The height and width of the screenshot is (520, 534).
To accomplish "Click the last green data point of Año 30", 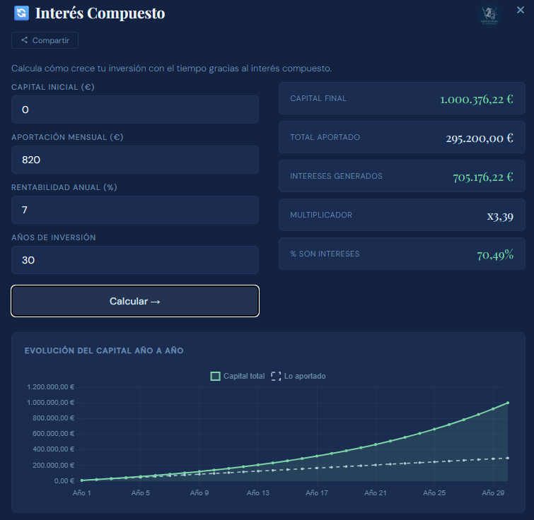I will pos(508,403).
